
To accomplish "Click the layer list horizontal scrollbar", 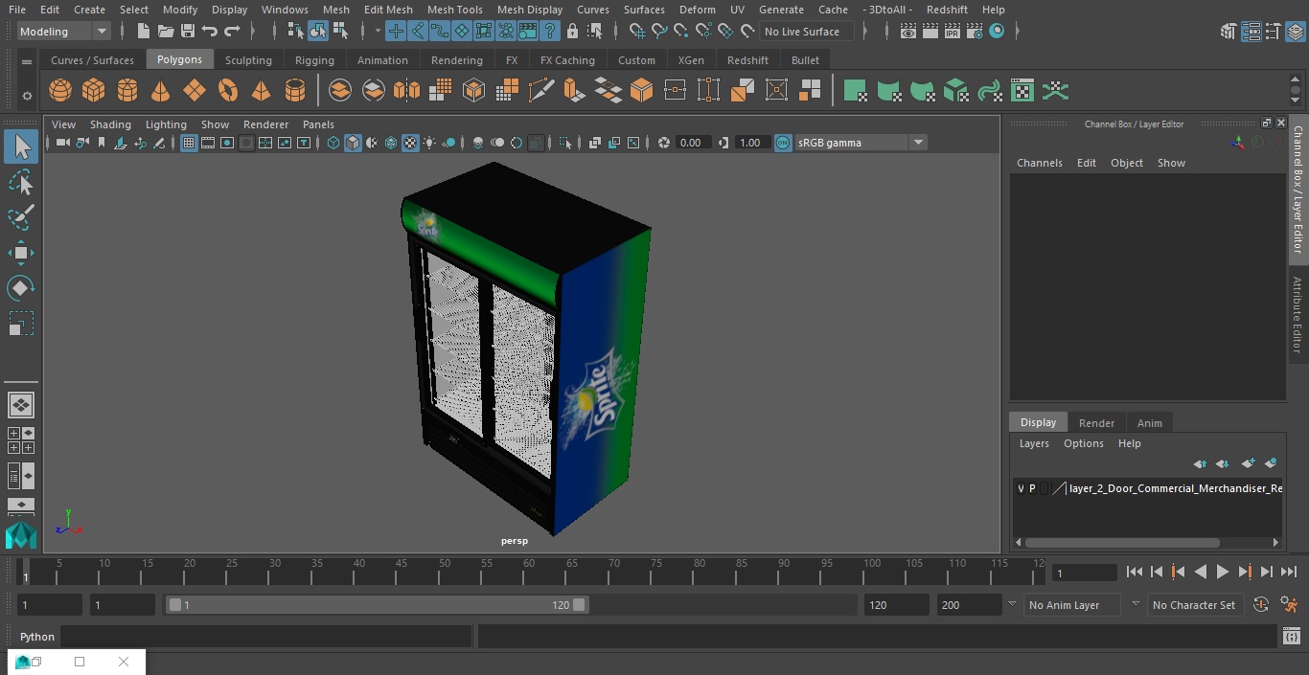I will pyautogui.click(x=1122, y=542).
